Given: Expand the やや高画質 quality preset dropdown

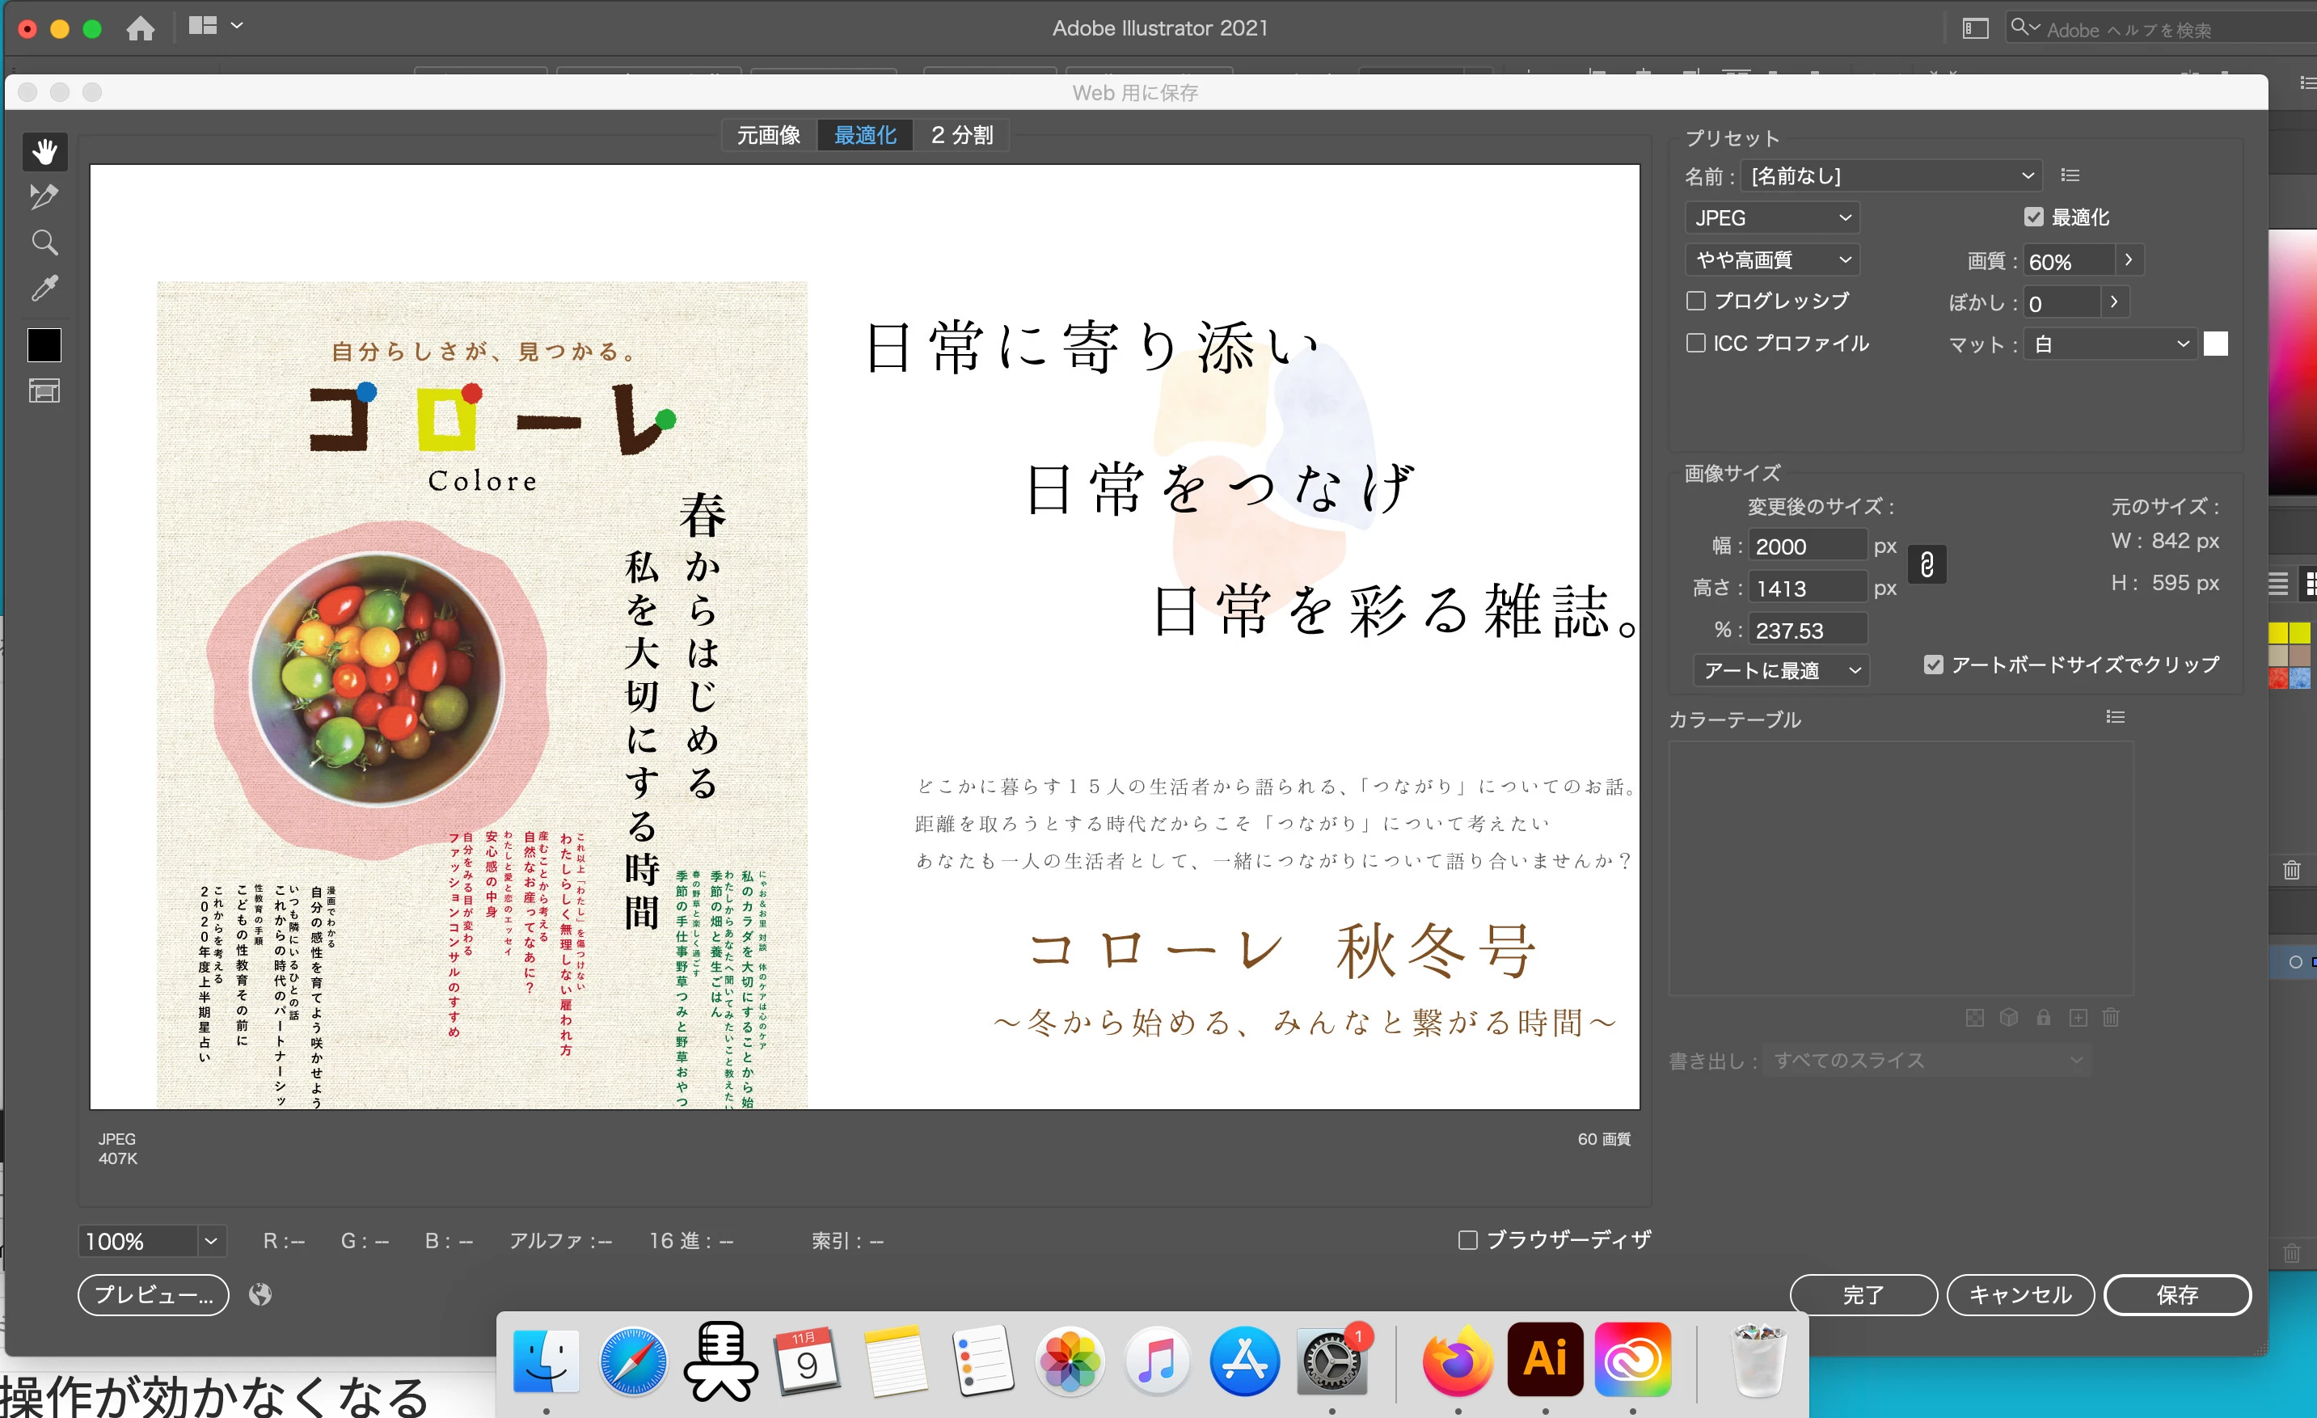Looking at the screenshot, I should coord(1771,260).
